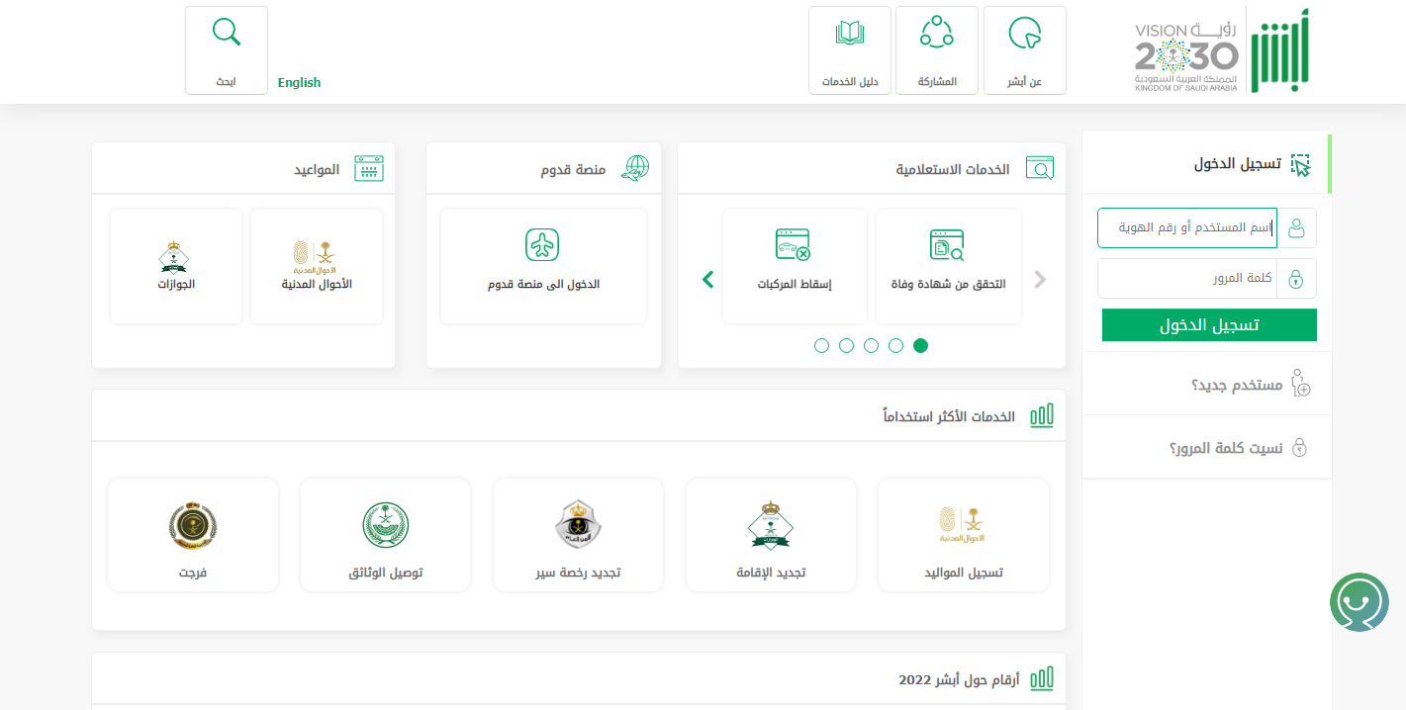Click the gray arrow of the inquiry carousel

coord(1040,279)
